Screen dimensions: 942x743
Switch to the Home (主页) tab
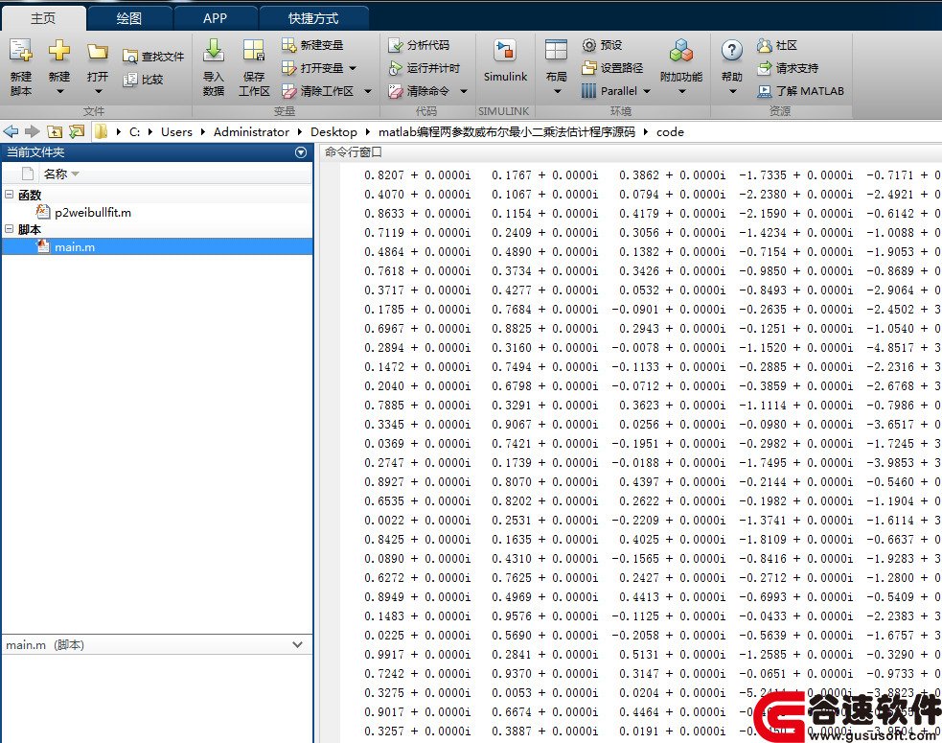point(43,18)
